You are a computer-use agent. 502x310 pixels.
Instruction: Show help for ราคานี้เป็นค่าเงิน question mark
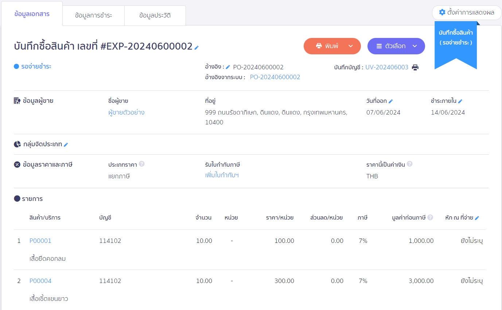click(410, 164)
